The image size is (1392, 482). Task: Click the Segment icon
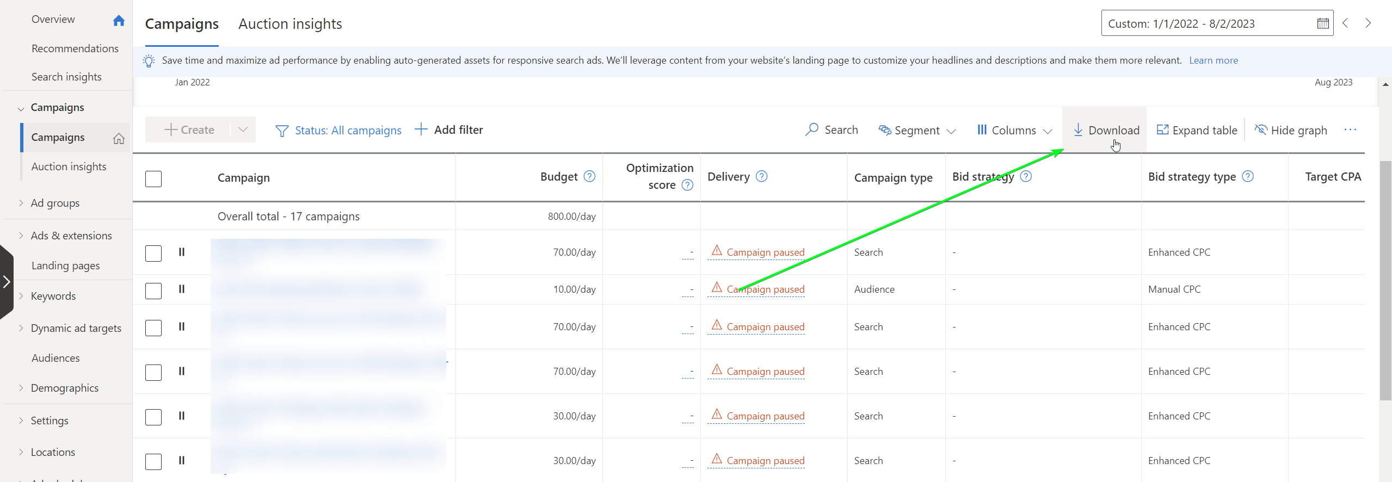[885, 130]
